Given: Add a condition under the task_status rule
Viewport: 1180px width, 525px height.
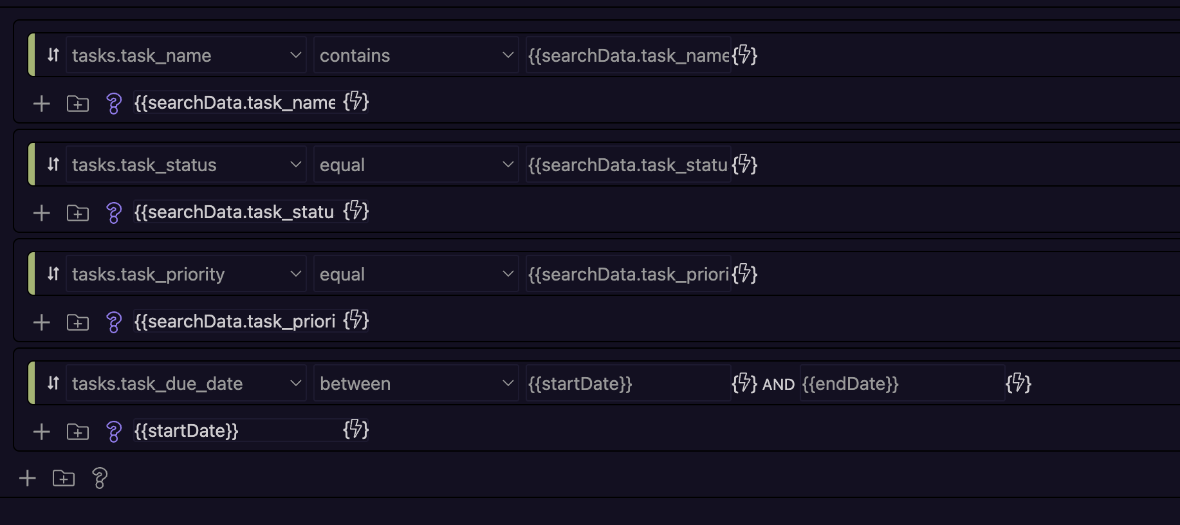Looking at the screenshot, I should tap(42, 212).
